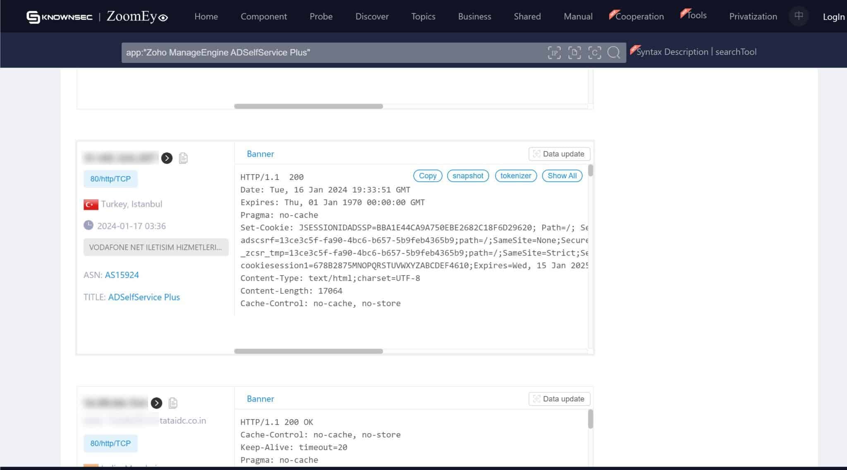The height and width of the screenshot is (470, 847).
Task: Click the magnifier search icon
Action: [614, 53]
